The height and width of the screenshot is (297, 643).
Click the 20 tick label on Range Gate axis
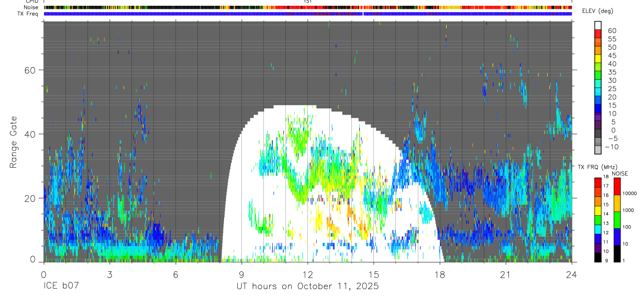click(x=30, y=198)
